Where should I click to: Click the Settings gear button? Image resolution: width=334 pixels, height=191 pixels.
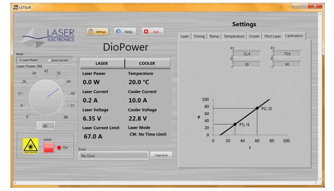point(97,32)
